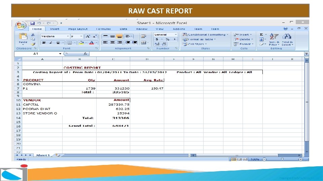Switch to the View tab
323x181 pixels.
pyautogui.click(x=159, y=29)
